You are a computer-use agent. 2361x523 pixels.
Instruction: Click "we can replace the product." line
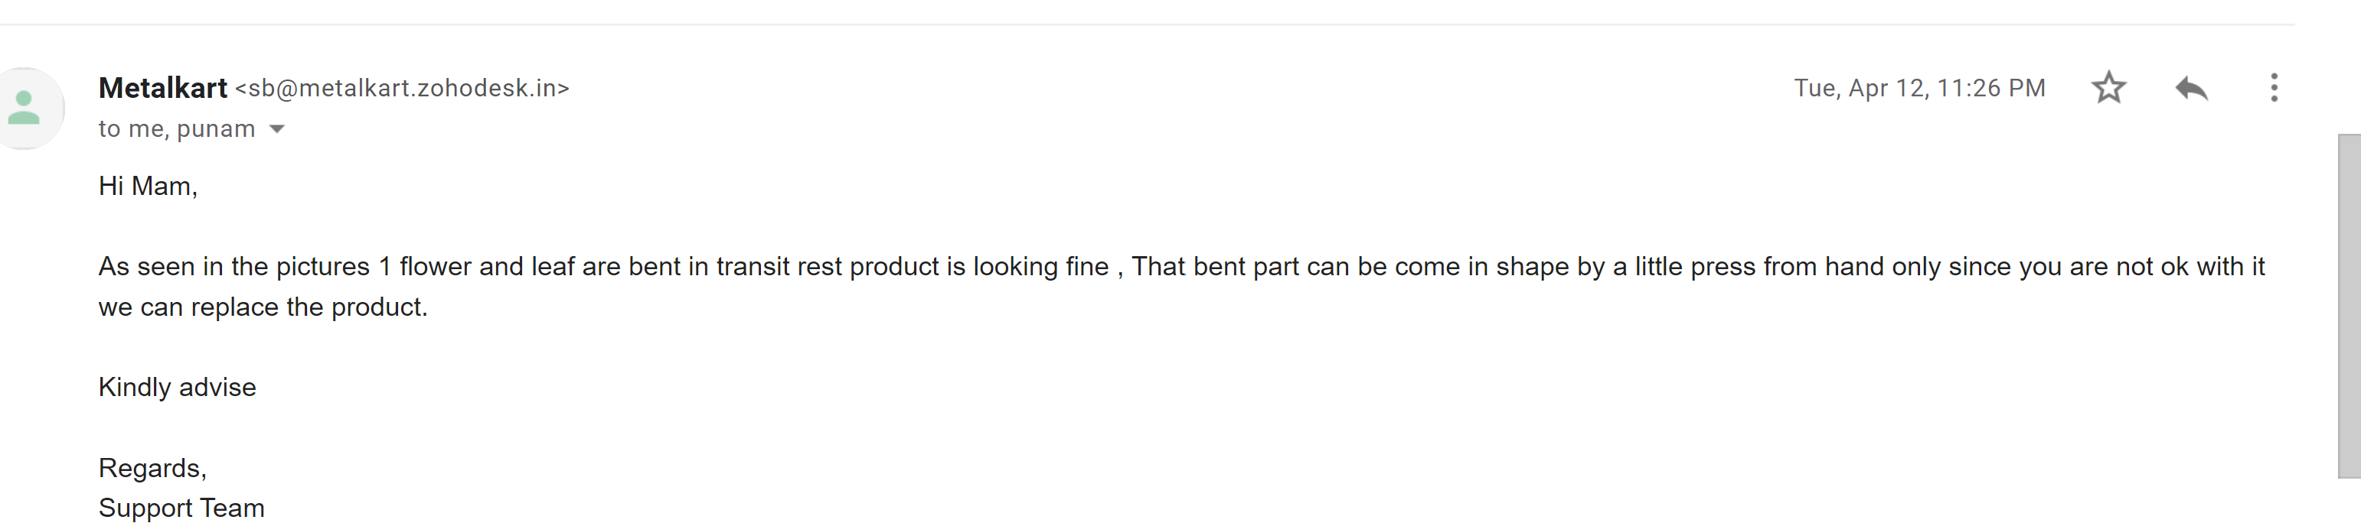263,307
